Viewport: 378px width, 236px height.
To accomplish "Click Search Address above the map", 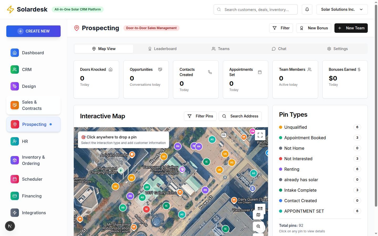I will click(240, 116).
